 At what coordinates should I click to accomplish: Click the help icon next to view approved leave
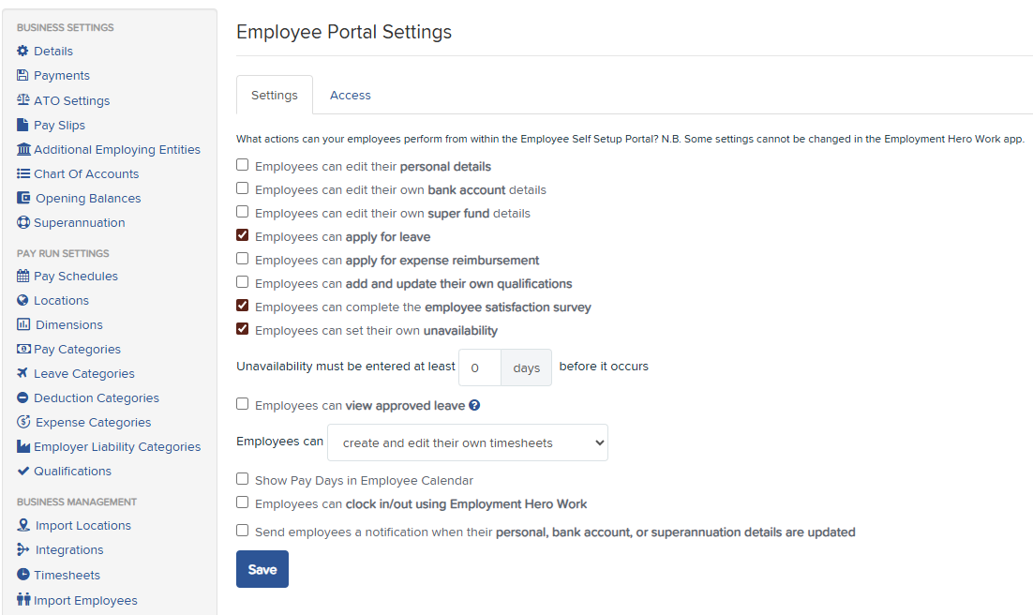(x=474, y=406)
